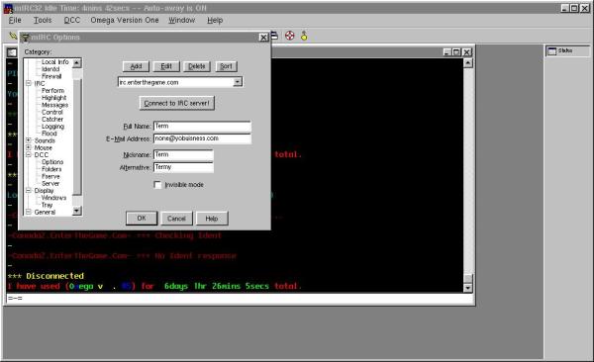
Task: Collapse the Display category tree node
Action: pyautogui.click(x=29, y=190)
